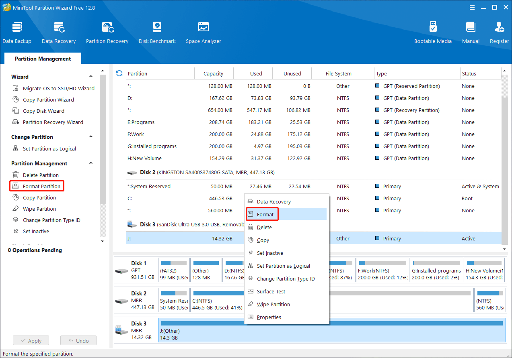Select the G:Installed programs partition row
This screenshot has width=512, height=358.
coord(314,146)
